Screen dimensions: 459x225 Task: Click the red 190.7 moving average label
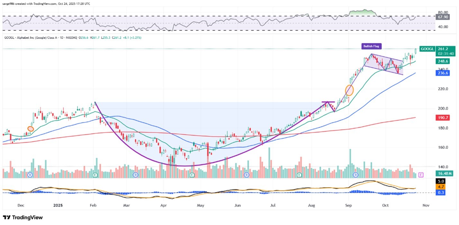click(x=444, y=118)
